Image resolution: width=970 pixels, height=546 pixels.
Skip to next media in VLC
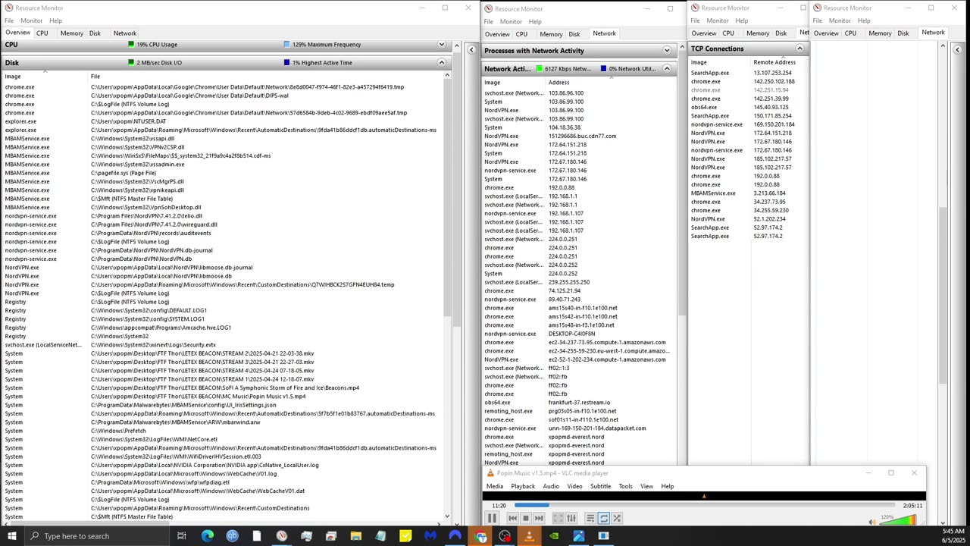pyautogui.click(x=539, y=519)
